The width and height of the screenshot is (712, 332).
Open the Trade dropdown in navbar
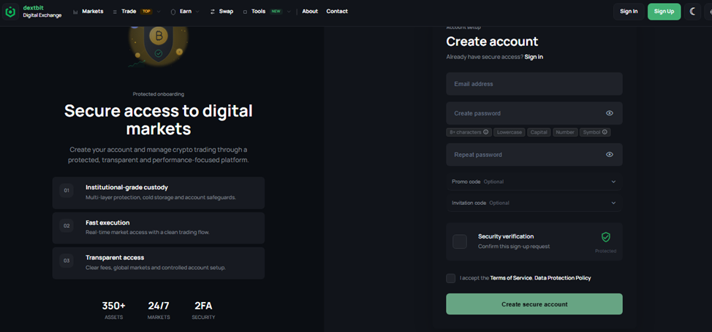136,12
